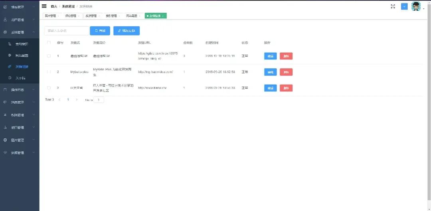Screen dimensions: 431x211
Task: Open the user avatar dropdown menu
Action: (416, 6)
